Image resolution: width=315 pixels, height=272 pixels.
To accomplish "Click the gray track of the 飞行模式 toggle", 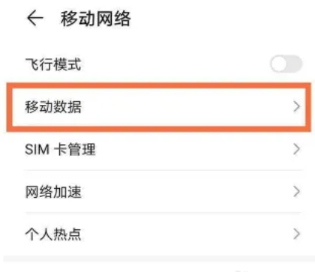I will (x=295, y=64).
